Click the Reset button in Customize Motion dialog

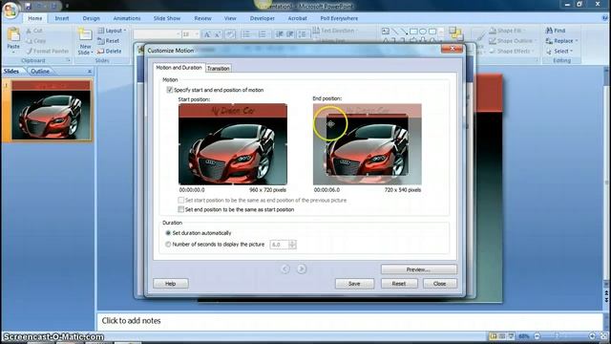coord(399,284)
